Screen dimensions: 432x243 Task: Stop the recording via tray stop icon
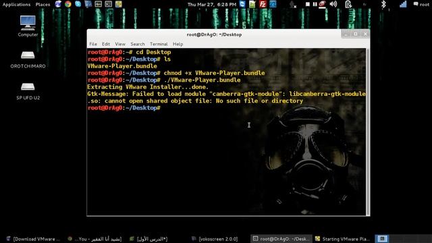click(308, 5)
